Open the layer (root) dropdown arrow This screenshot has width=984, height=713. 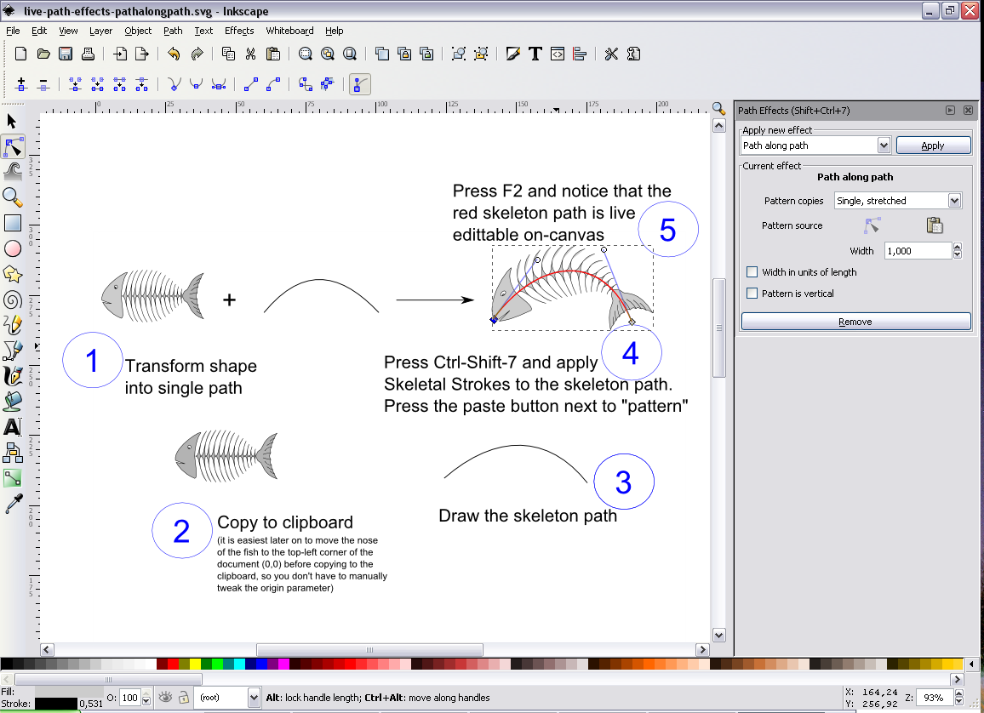[x=254, y=698]
